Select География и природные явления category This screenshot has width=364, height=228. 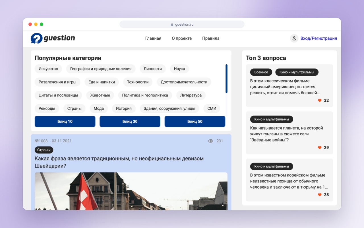click(x=101, y=69)
